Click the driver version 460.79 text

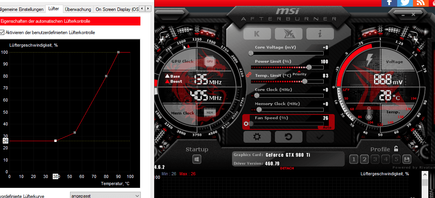point(272,163)
